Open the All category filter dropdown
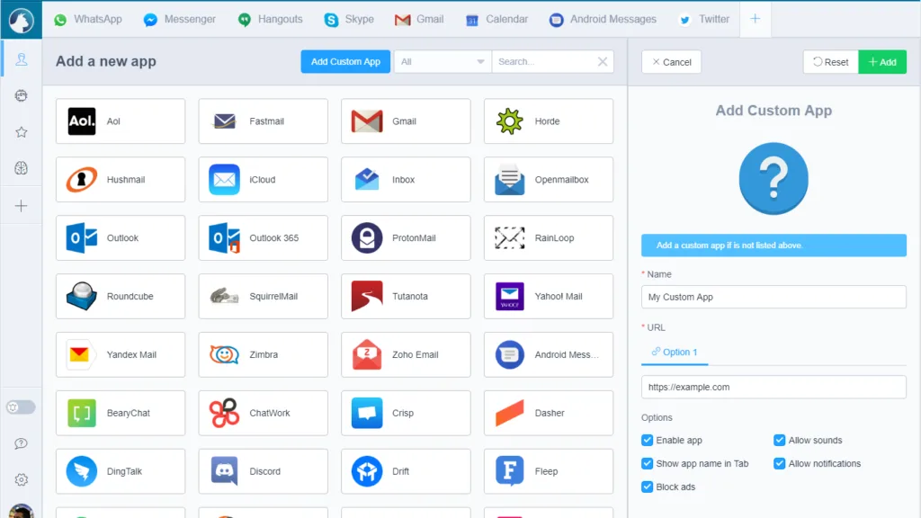The image size is (921, 518). pyautogui.click(x=443, y=62)
